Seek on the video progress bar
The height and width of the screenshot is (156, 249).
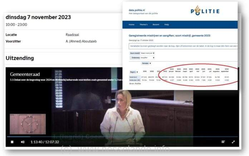(x=122, y=136)
